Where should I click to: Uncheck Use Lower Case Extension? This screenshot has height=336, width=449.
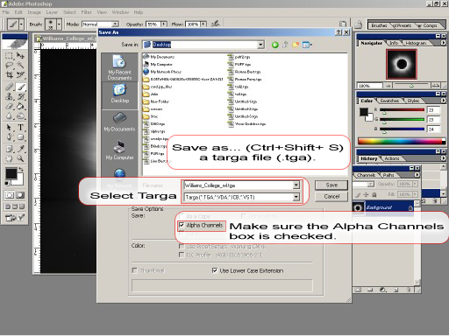click(x=215, y=270)
